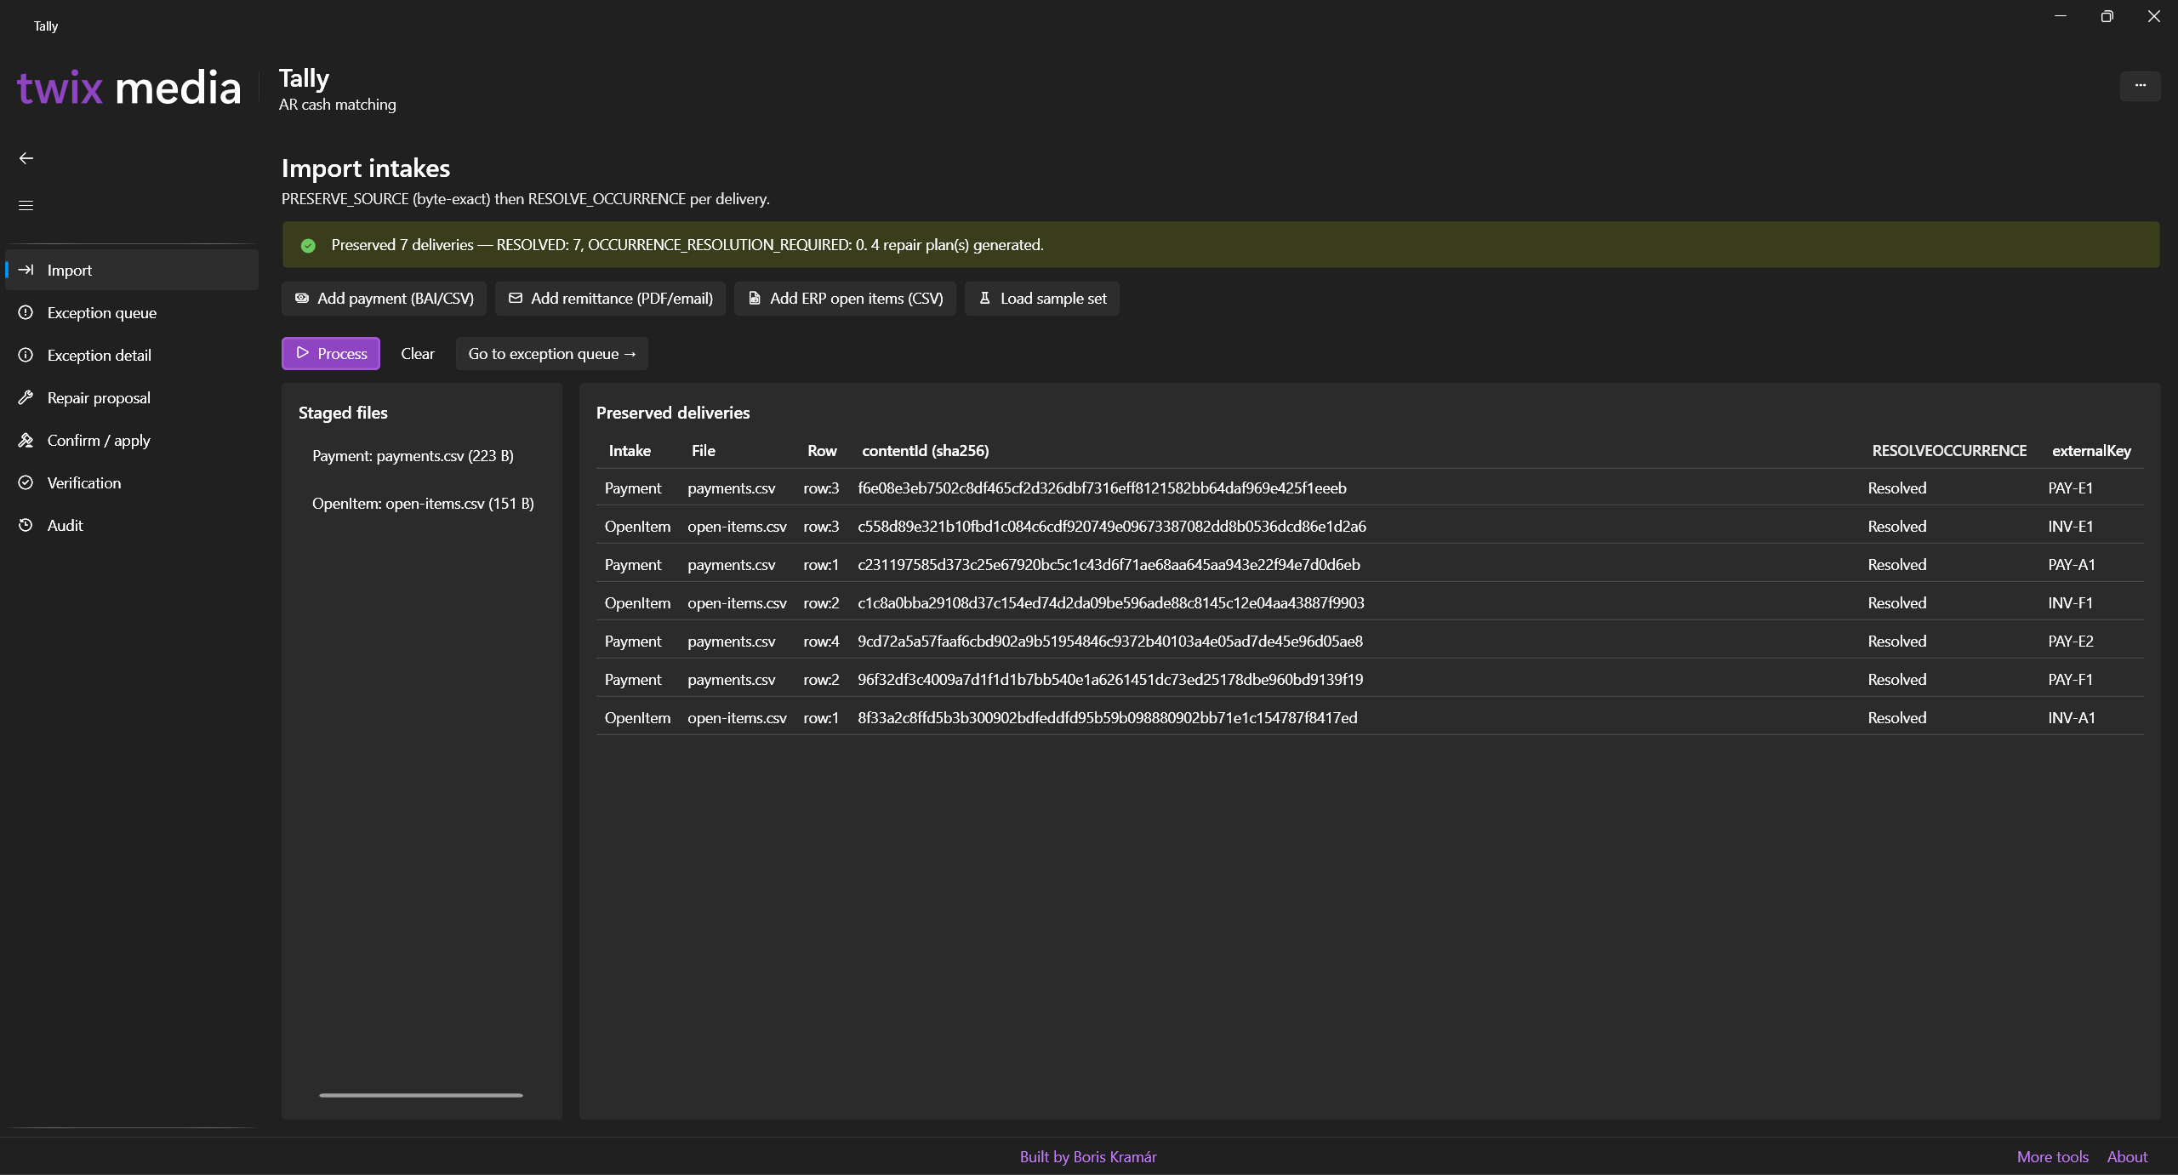Click Resolved status in PAY-E2 row

[1896, 642]
